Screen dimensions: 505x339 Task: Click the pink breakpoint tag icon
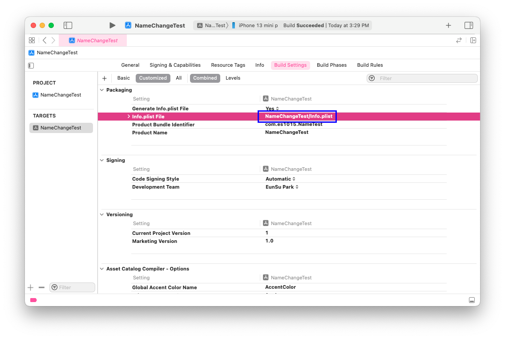[x=33, y=300]
